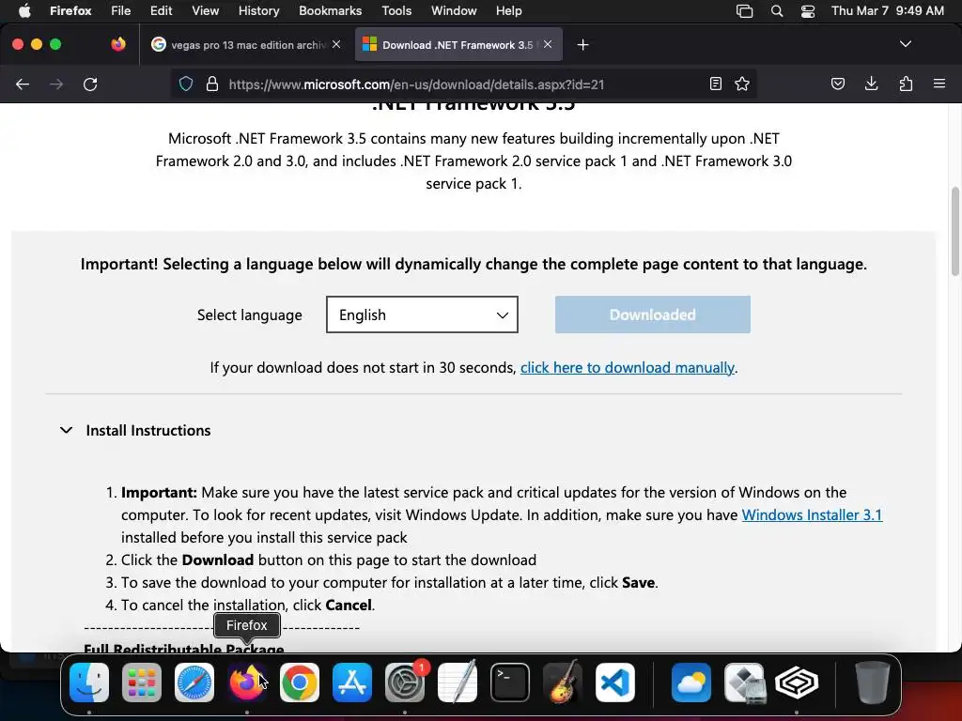Image resolution: width=962 pixels, height=721 pixels.
Task: Open the Apple menu
Action: 24,11
